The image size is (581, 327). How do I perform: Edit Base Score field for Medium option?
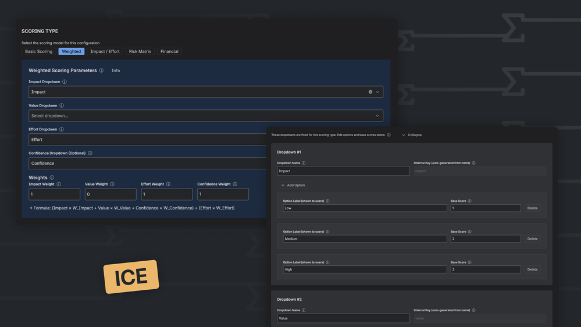tap(486, 239)
